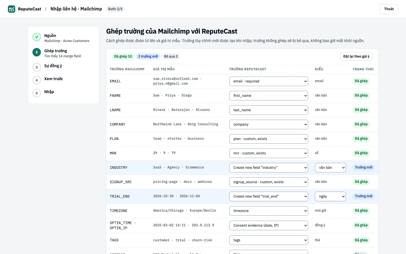Click Mailchimp · Acme Customers source text
Image resolution: width=406 pixels, height=254 pixels.
(67, 41)
